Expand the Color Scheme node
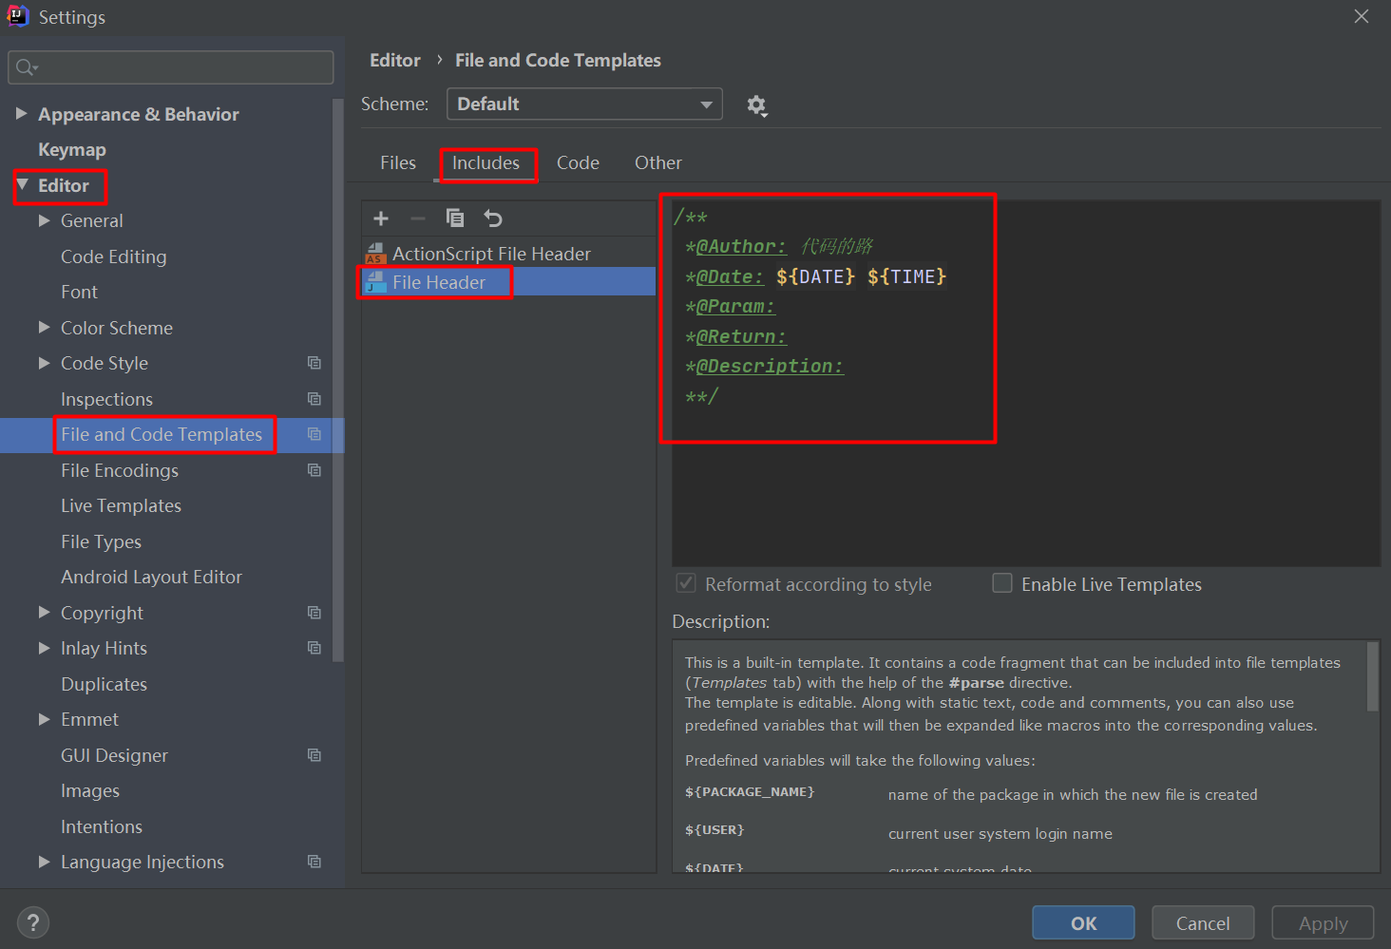 pyautogui.click(x=44, y=328)
